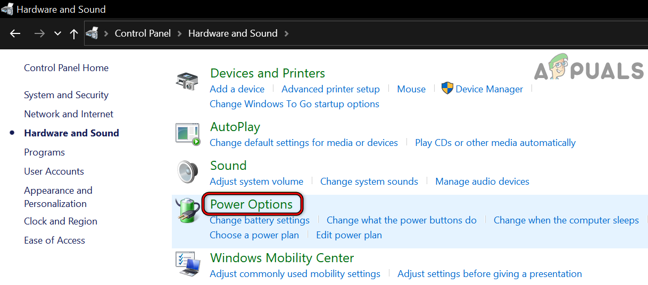Click the AutoPlay category icon
Viewport: 648px width, 285px height.
pos(188,134)
